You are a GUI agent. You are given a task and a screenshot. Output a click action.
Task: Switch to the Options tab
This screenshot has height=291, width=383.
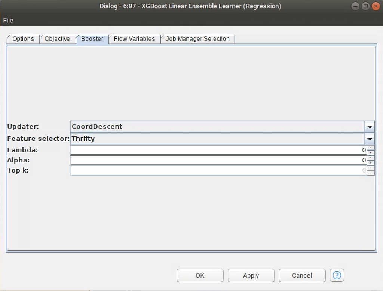click(23, 39)
